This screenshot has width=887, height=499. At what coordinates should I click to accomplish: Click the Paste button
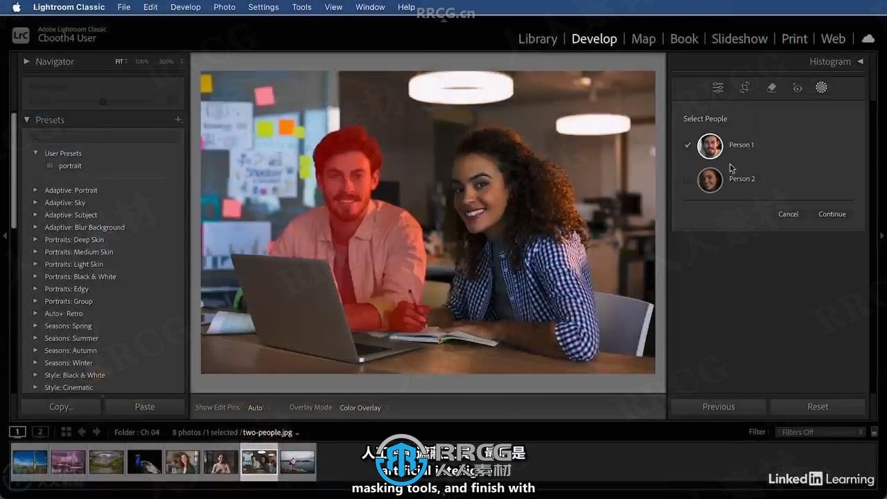pos(145,407)
